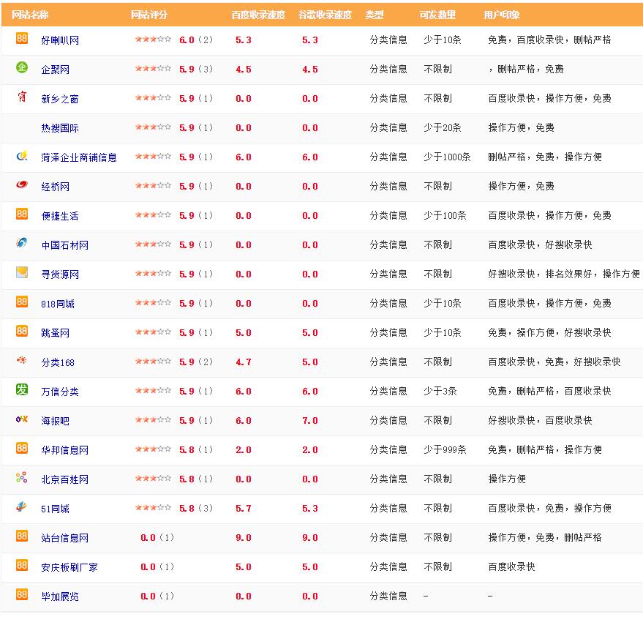643x617 pixels.
Task: Click the colorful dots icon beside 北京百姓网
Action: [22, 477]
